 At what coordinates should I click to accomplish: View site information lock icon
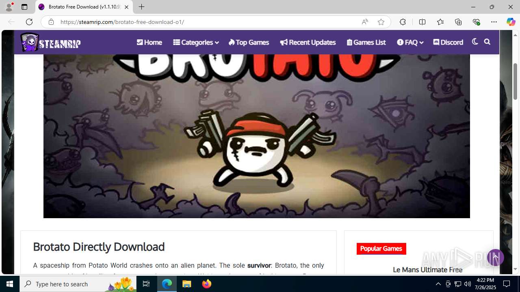(x=51, y=22)
